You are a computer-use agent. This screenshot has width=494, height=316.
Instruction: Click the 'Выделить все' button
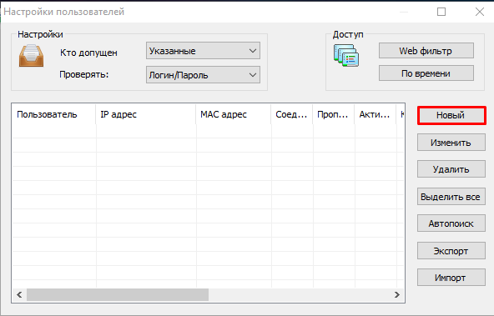click(451, 197)
